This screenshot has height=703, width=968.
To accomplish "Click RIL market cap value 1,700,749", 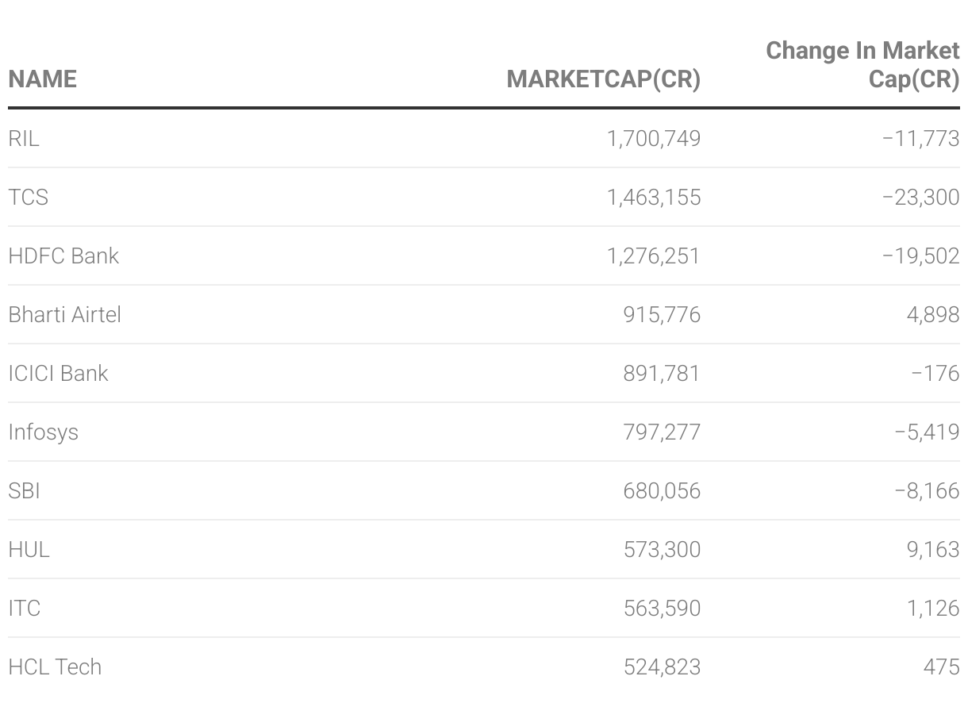I will [x=654, y=139].
